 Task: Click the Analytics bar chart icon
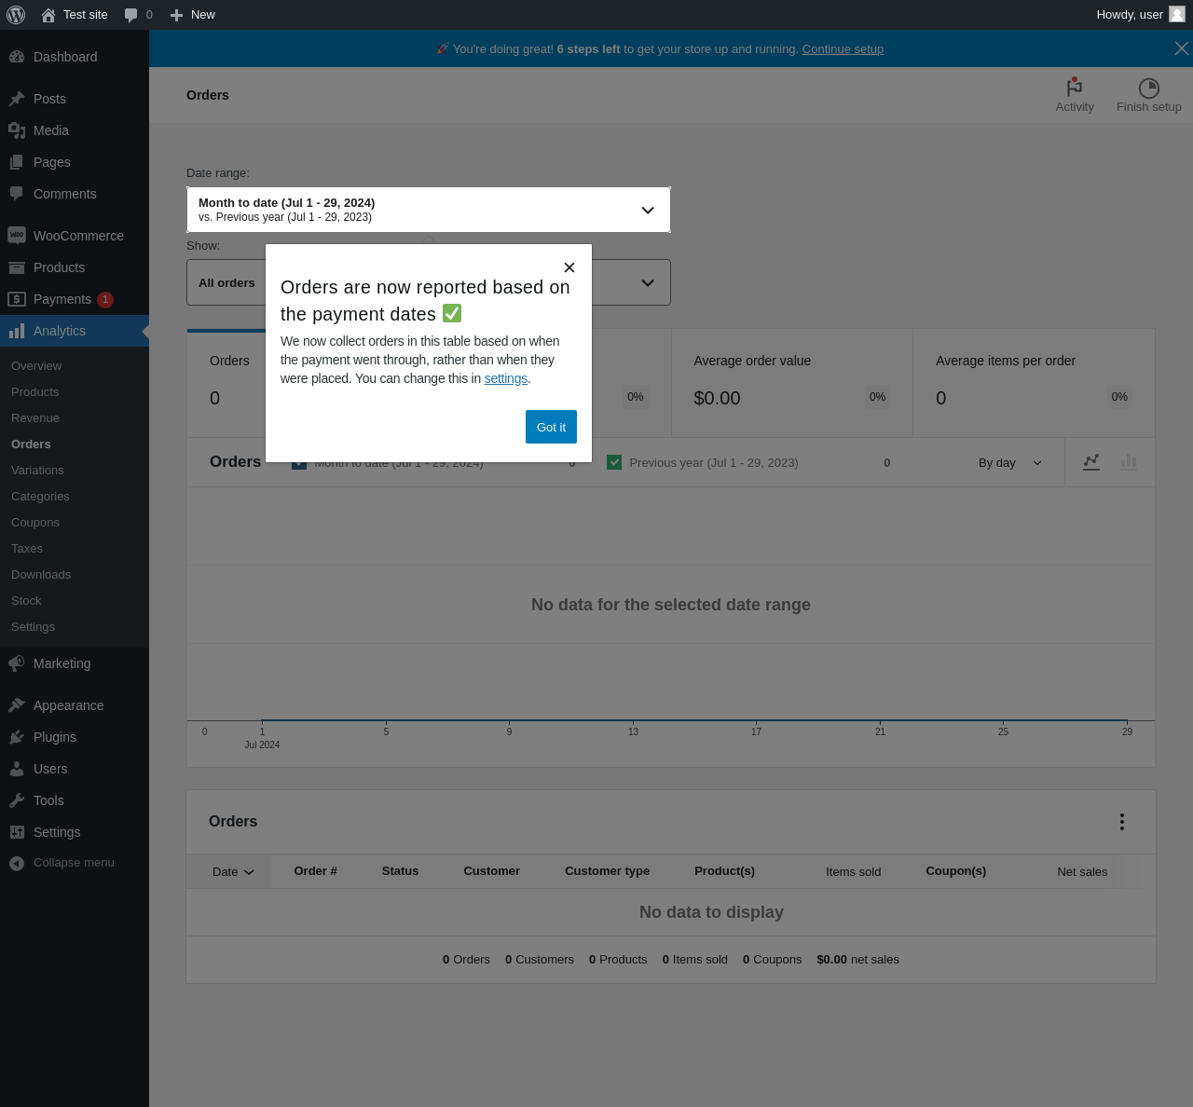pyautogui.click(x=17, y=331)
